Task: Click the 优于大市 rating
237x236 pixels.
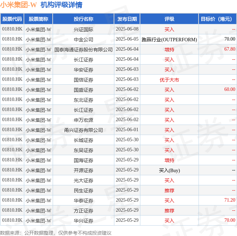Action: [169, 80]
